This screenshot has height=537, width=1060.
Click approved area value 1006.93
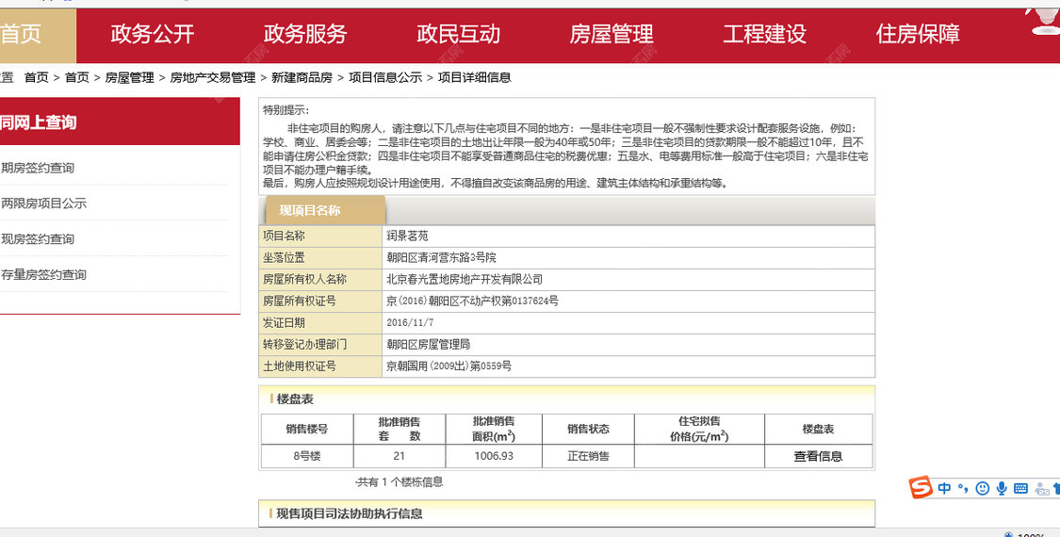494,456
